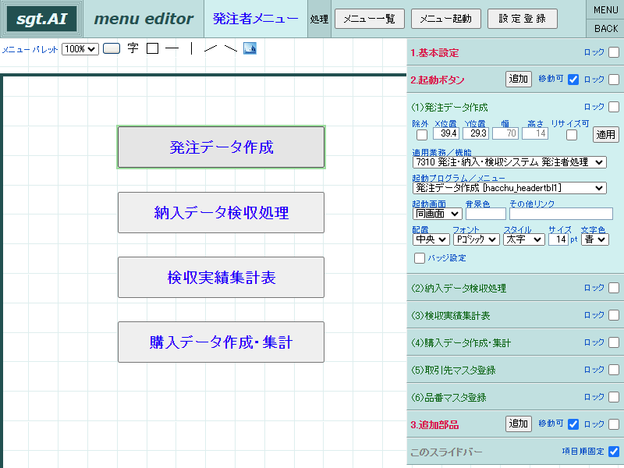Toggle 移動可 checkbox for 2.起動ボタン

pyautogui.click(x=573, y=80)
